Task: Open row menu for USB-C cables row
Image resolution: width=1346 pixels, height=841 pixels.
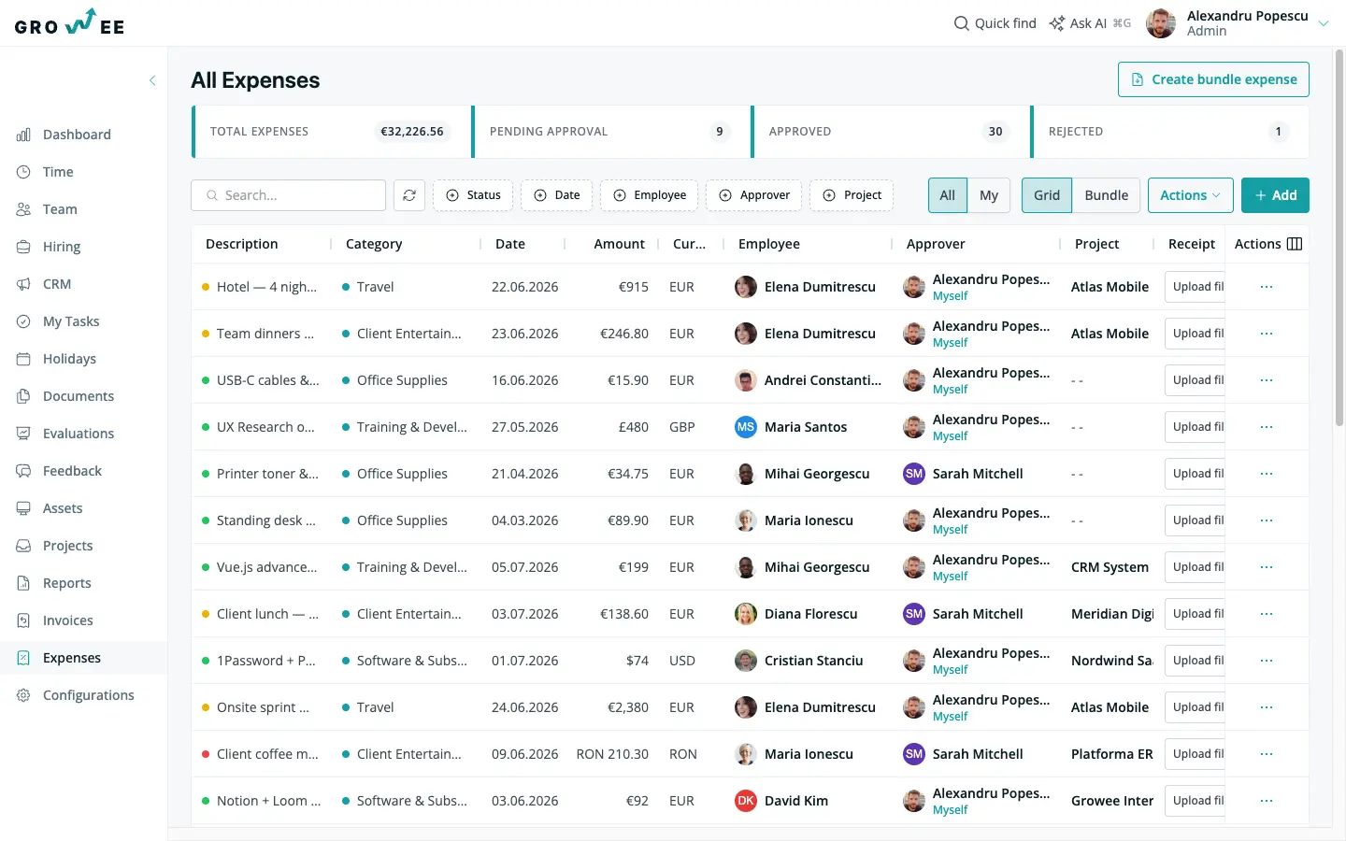Action: pyautogui.click(x=1267, y=380)
